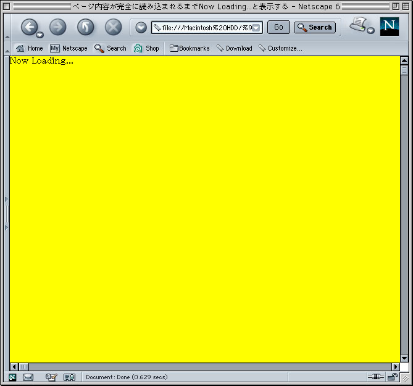Open Composer from the status bar pen icon
Image resolution: width=413 pixels, height=386 pixels.
(51, 377)
